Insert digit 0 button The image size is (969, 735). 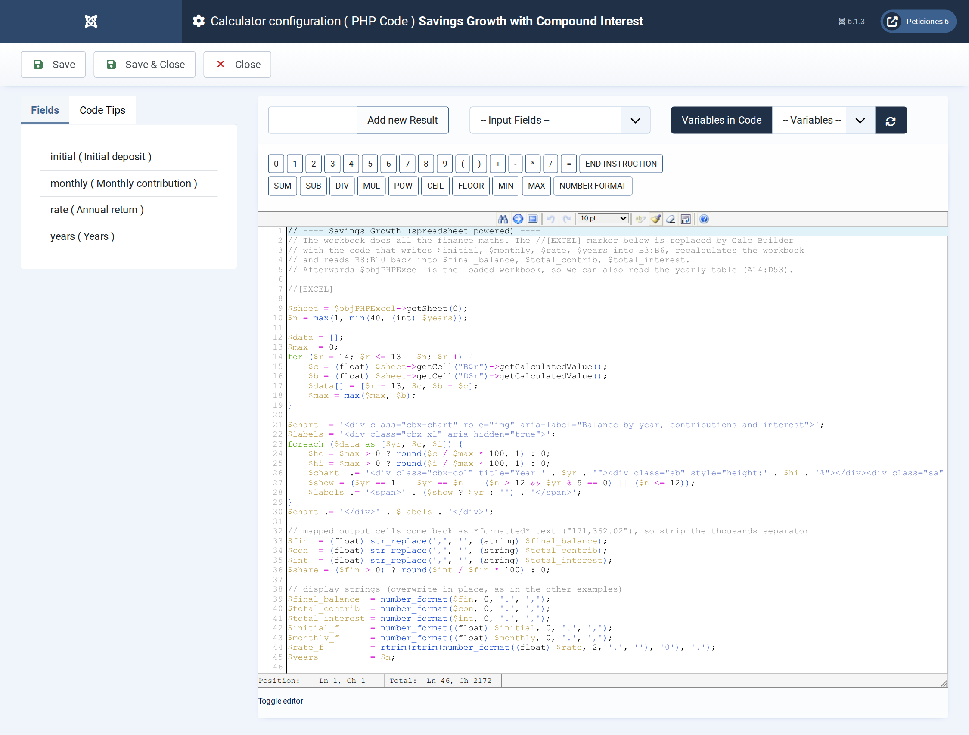tap(276, 164)
